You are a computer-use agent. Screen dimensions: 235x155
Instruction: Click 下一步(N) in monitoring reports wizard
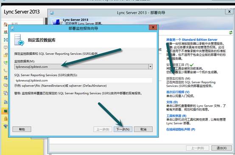[123, 129]
